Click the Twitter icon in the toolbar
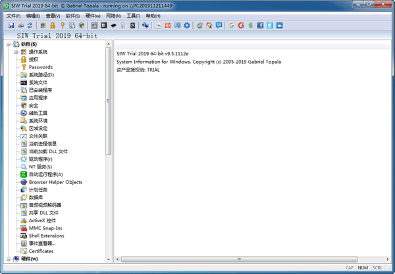This screenshot has height=274, width=395. [x=270, y=25]
